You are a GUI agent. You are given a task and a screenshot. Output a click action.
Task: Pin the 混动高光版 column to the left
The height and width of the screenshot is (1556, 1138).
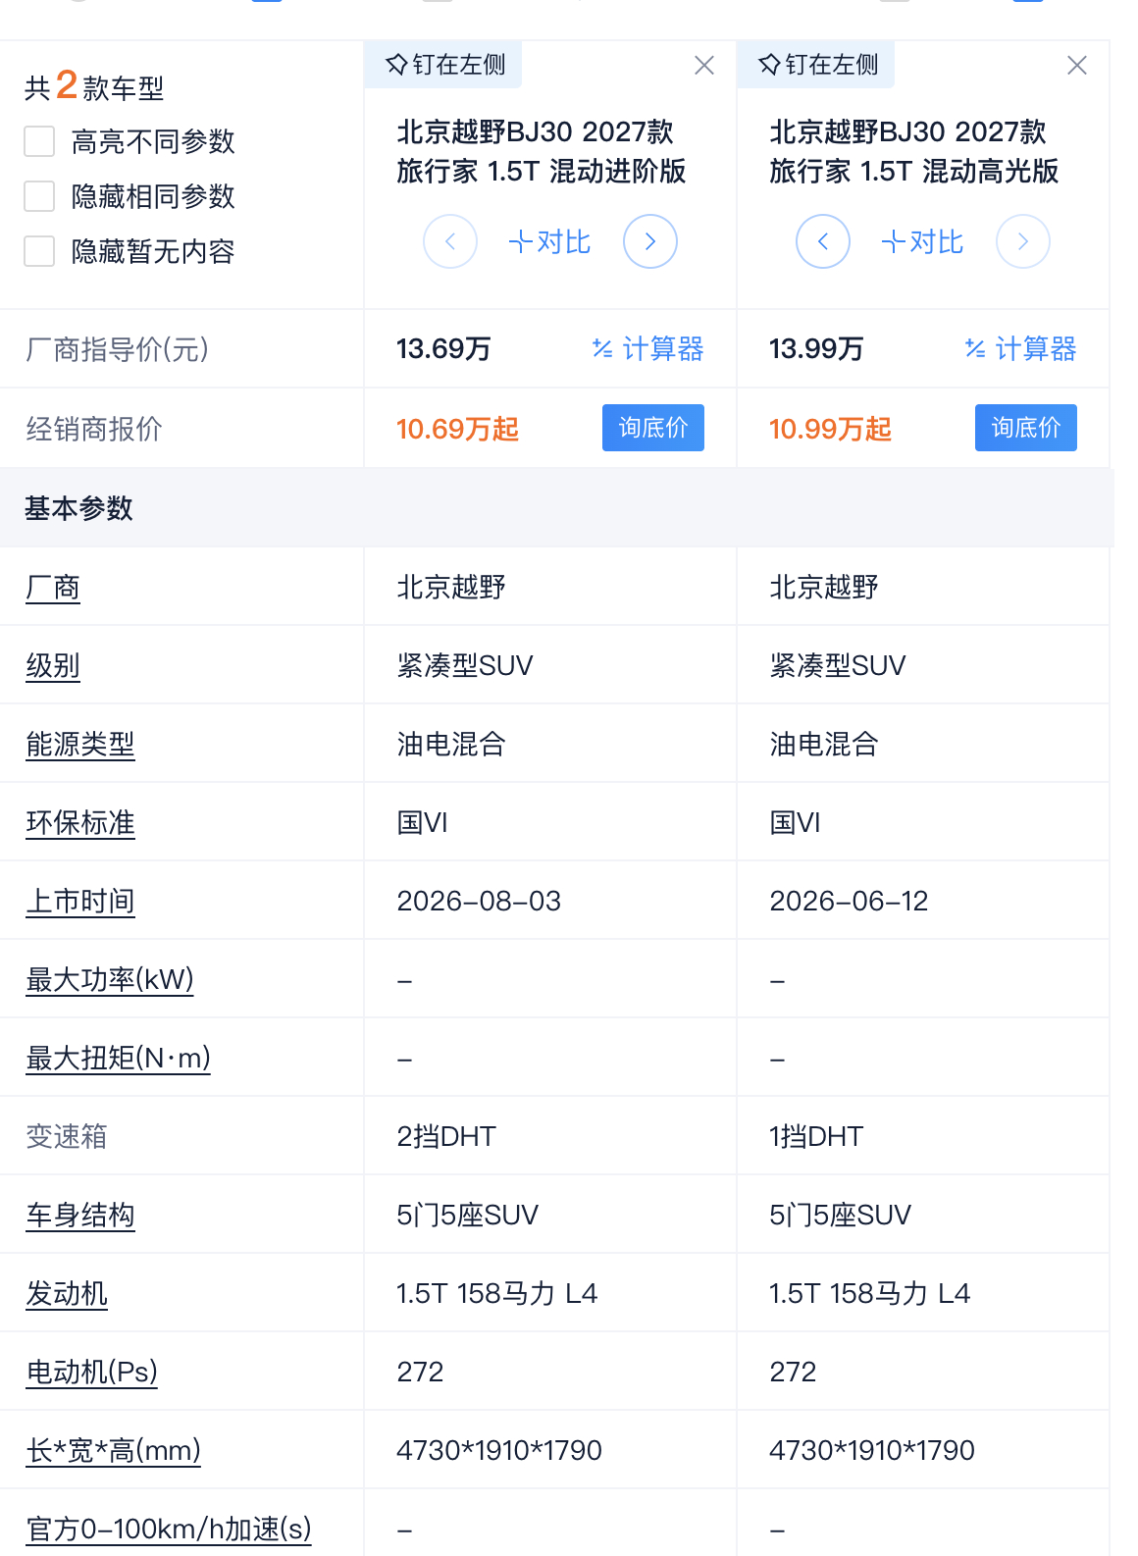pyautogui.click(x=818, y=65)
